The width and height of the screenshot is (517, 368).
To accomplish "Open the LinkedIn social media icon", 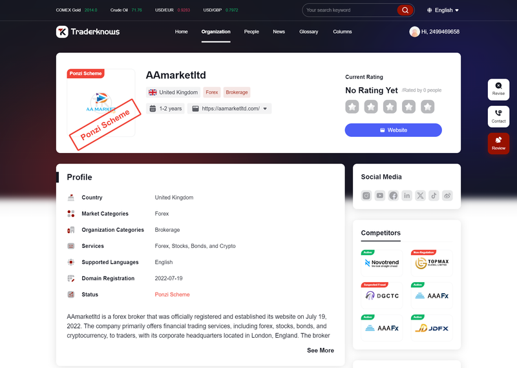I will (407, 196).
